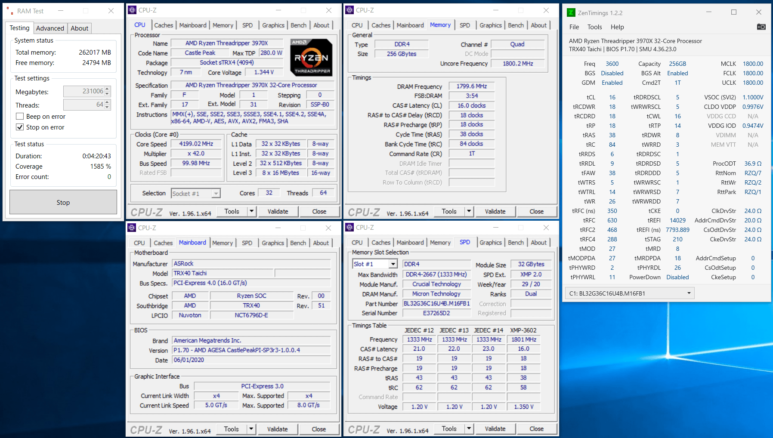Image resolution: width=773 pixels, height=438 pixels.
Task: Click the CPU-Z icon in SPD window title bar
Action: point(350,227)
